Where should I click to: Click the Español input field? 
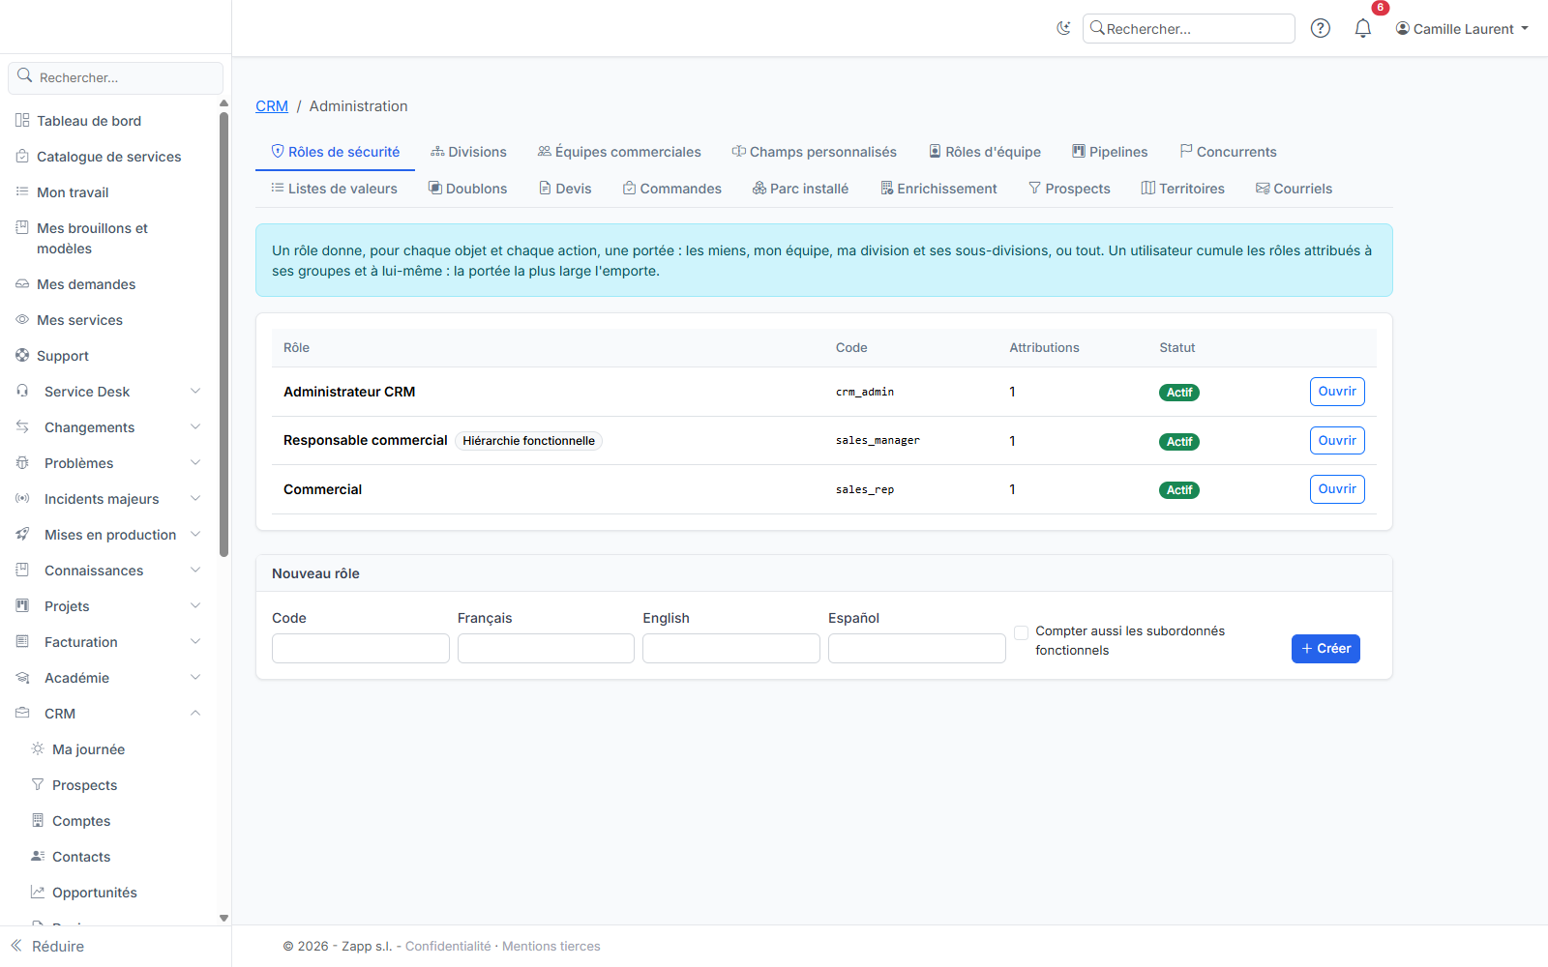click(917, 648)
